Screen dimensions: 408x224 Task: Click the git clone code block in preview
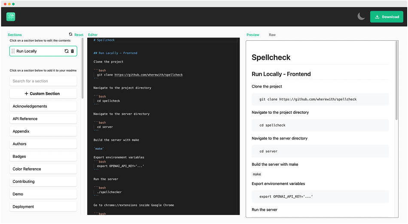pyautogui.click(x=320, y=99)
